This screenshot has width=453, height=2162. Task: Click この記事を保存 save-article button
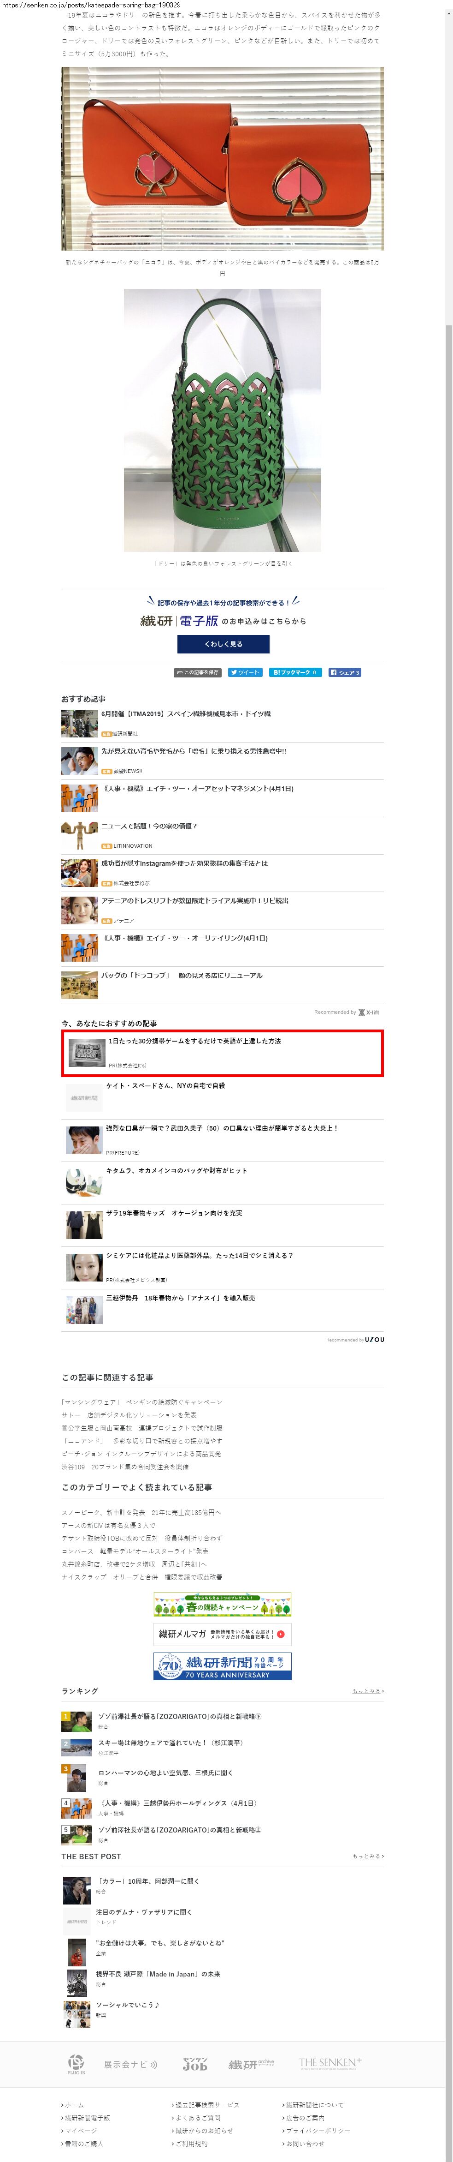click(198, 672)
